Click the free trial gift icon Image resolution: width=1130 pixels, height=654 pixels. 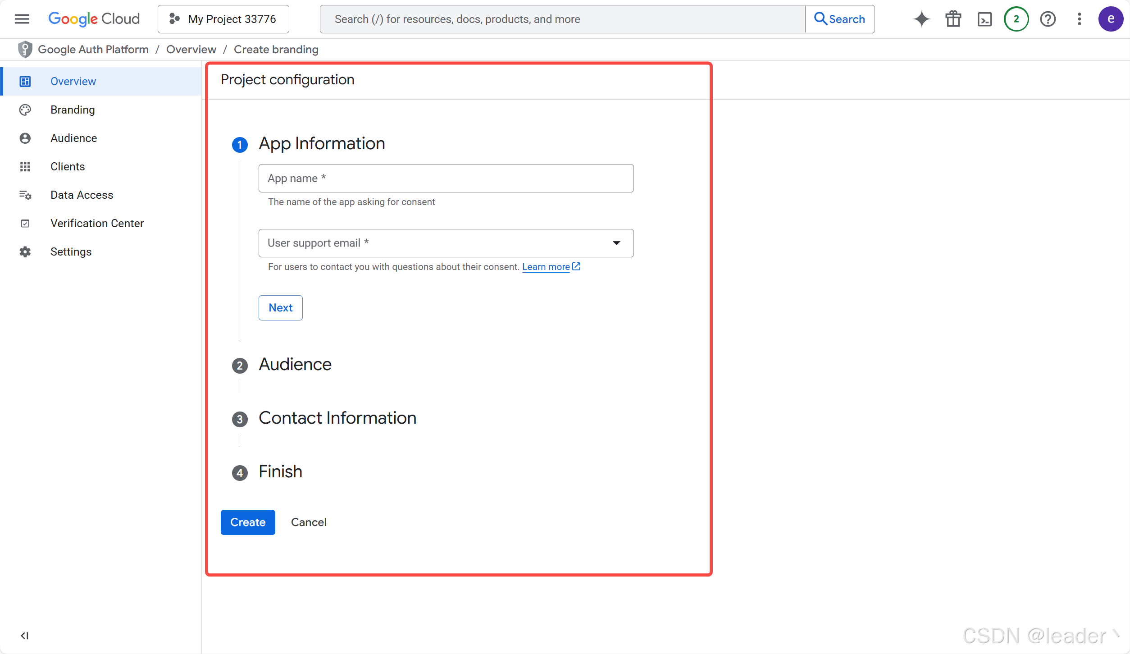click(953, 19)
